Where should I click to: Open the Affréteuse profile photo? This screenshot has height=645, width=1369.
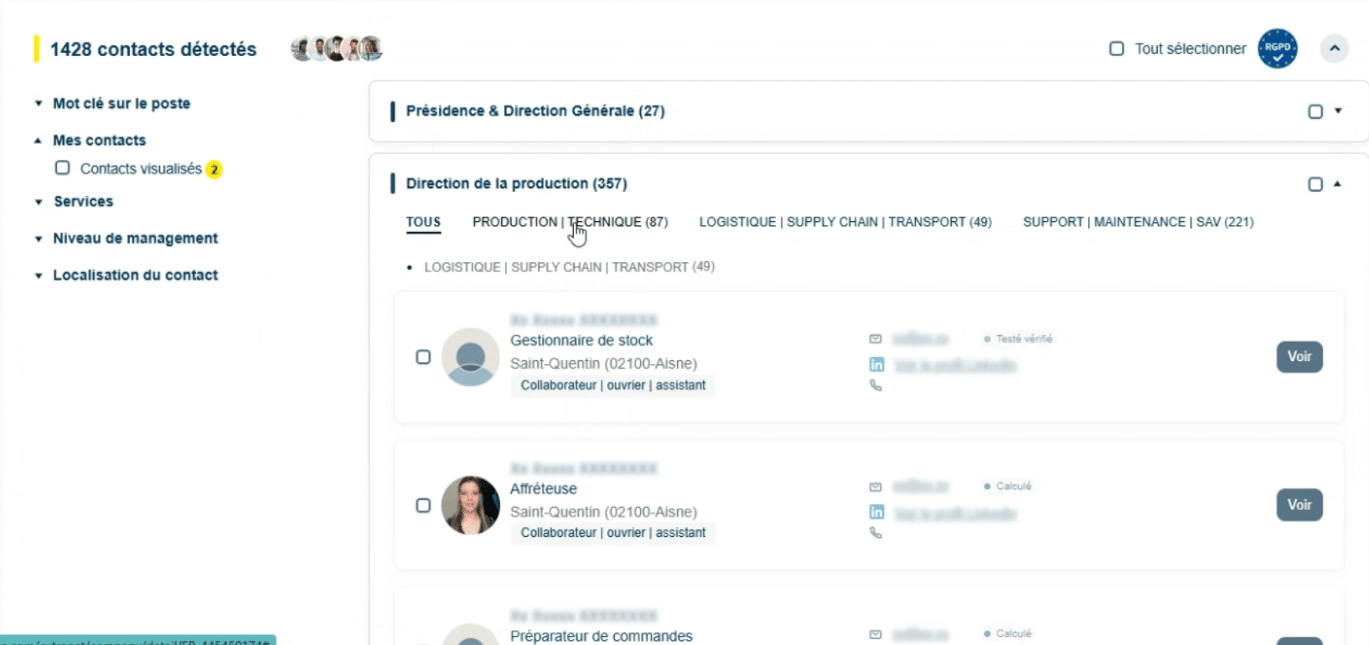(471, 505)
